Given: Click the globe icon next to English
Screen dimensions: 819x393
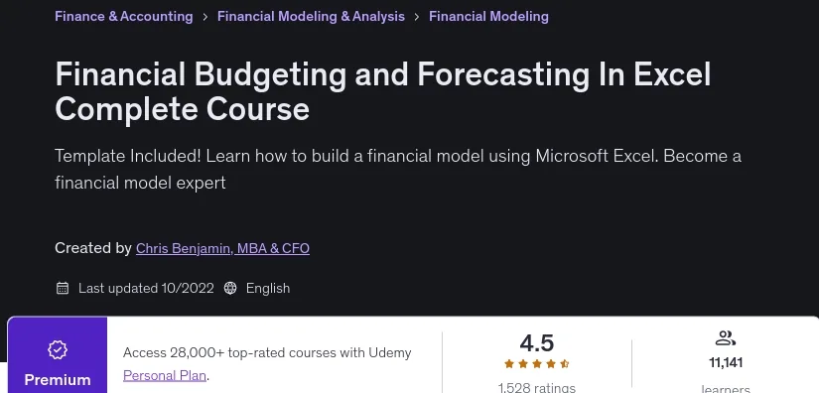Looking at the screenshot, I should coord(230,288).
